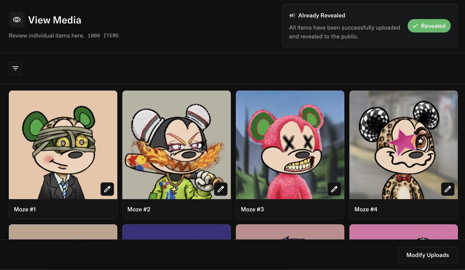Click the Moze #3 title text
The height and width of the screenshot is (270, 465).
(x=252, y=209)
